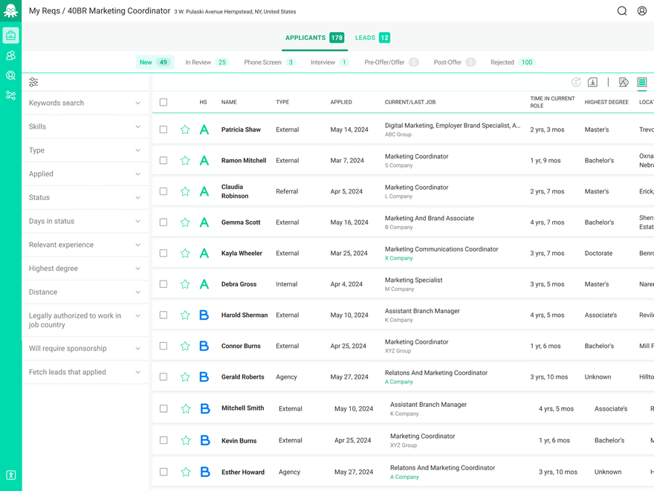This screenshot has width=654, height=491.
Task: Refresh the applicants list
Action: tap(577, 83)
